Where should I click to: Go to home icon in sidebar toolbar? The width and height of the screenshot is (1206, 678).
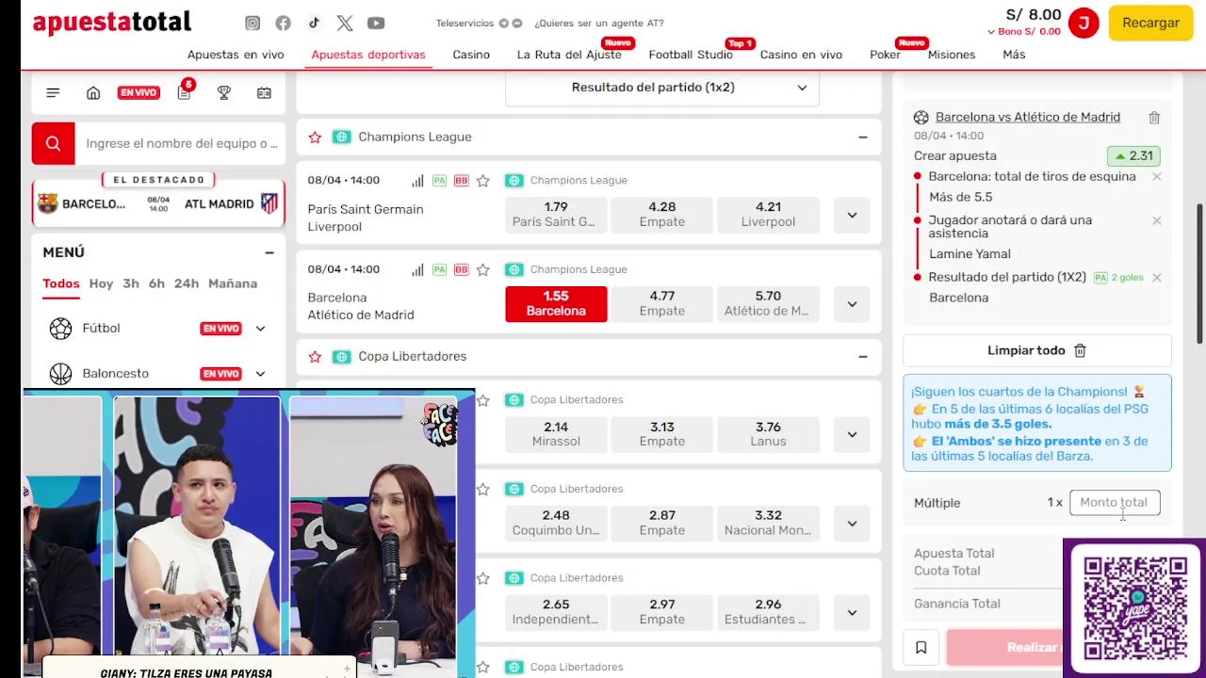[93, 92]
